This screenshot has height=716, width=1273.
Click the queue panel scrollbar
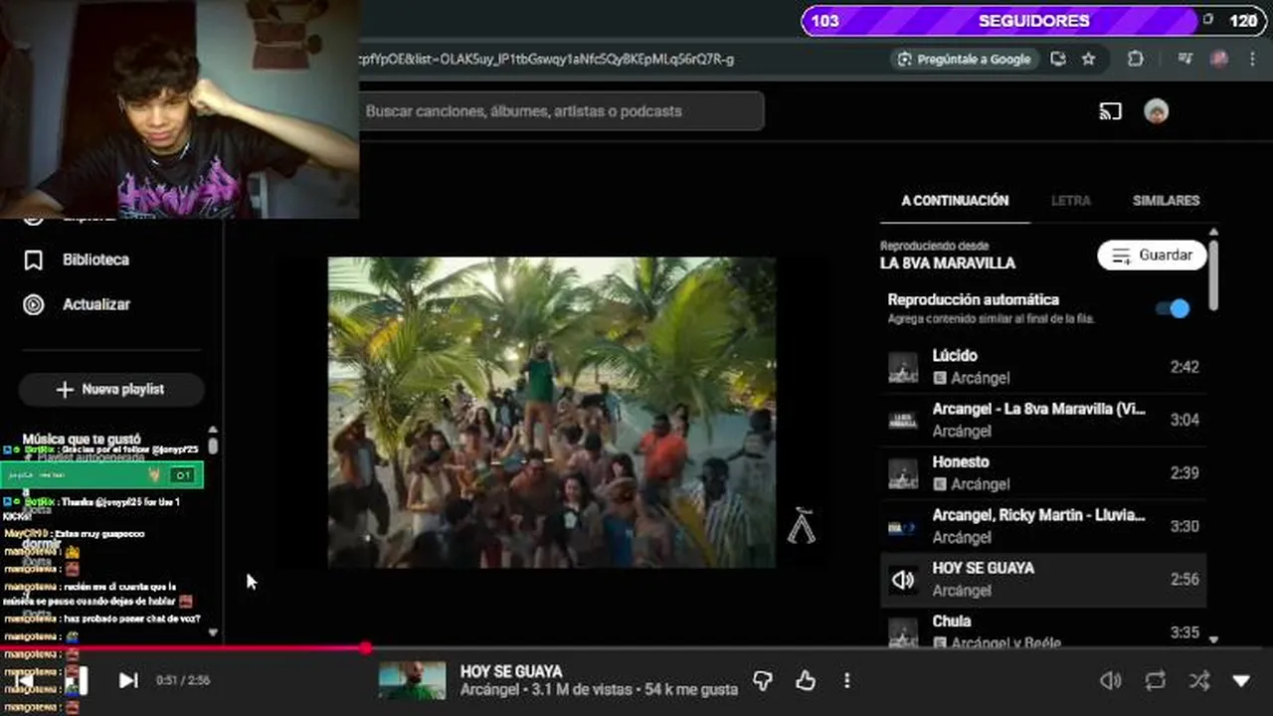coord(1213,273)
